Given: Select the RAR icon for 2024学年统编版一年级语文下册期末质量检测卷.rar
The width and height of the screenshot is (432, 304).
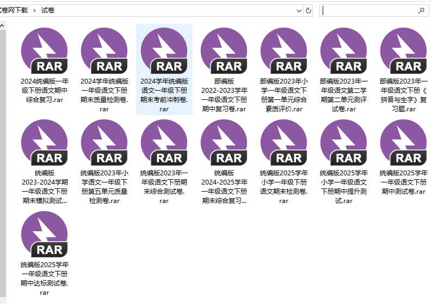Looking at the screenshot, I should (104, 51).
